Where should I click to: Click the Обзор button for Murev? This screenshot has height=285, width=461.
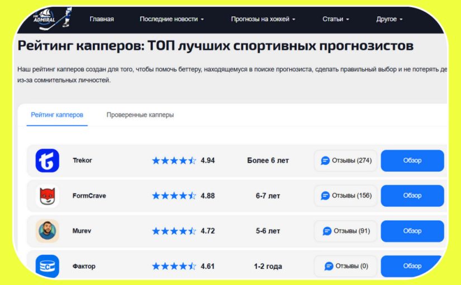(412, 231)
